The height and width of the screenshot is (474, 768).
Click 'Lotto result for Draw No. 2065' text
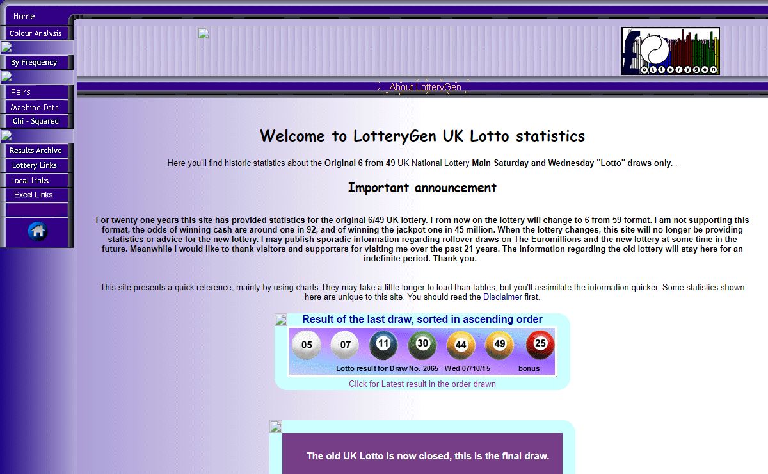pos(387,368)
